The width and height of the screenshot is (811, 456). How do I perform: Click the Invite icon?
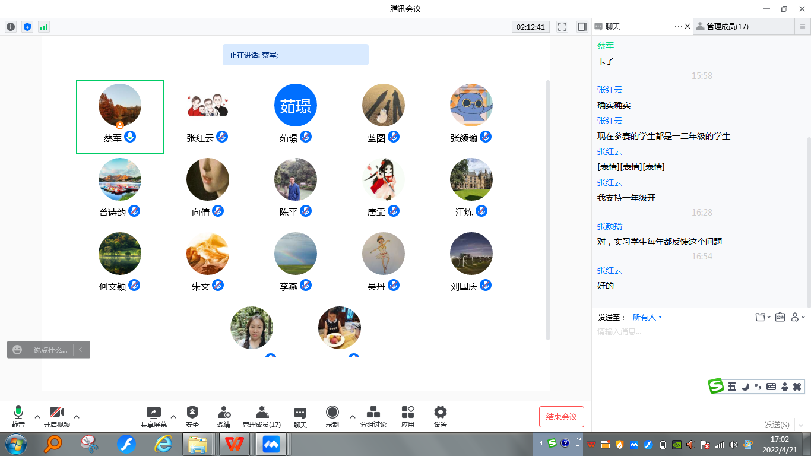coord(224,412)
